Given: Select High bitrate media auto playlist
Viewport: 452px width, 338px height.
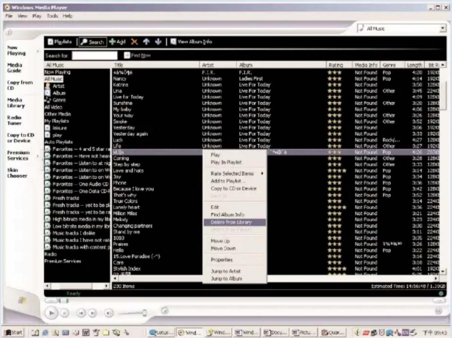Looking at the screenshot, I should click(77, 219).
